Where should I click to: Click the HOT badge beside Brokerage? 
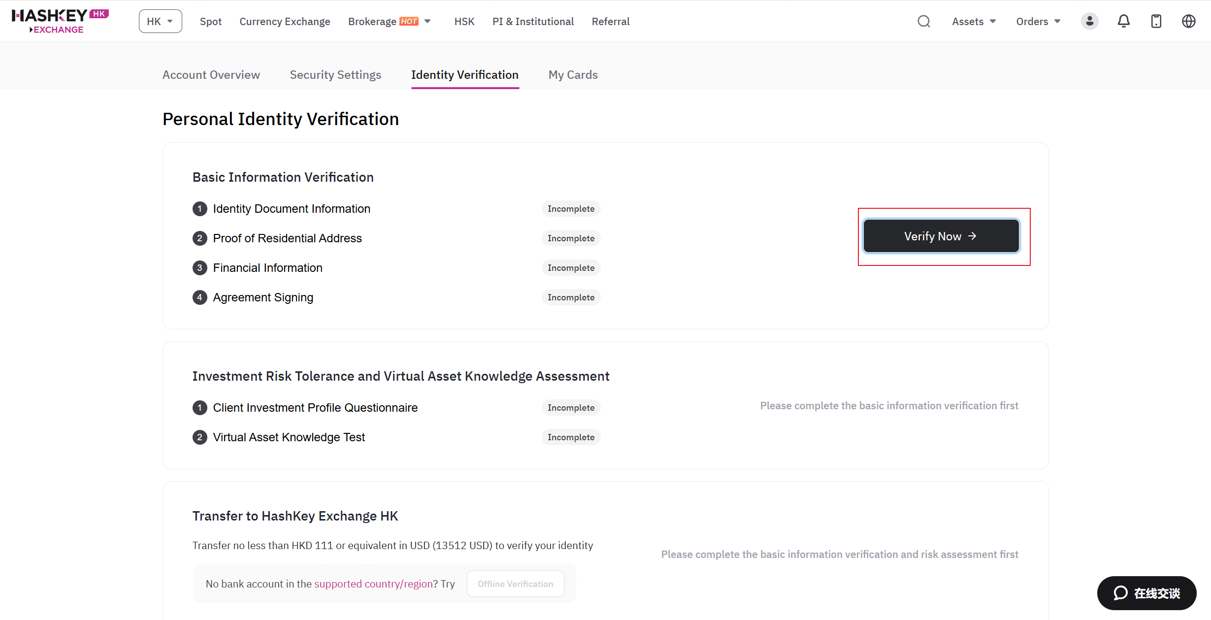(x=409, y=21)
